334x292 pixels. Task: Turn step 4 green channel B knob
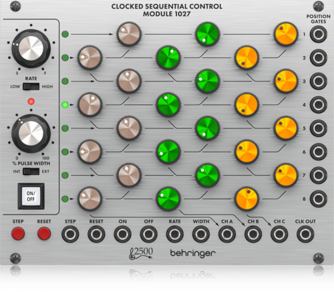(168, 105)
